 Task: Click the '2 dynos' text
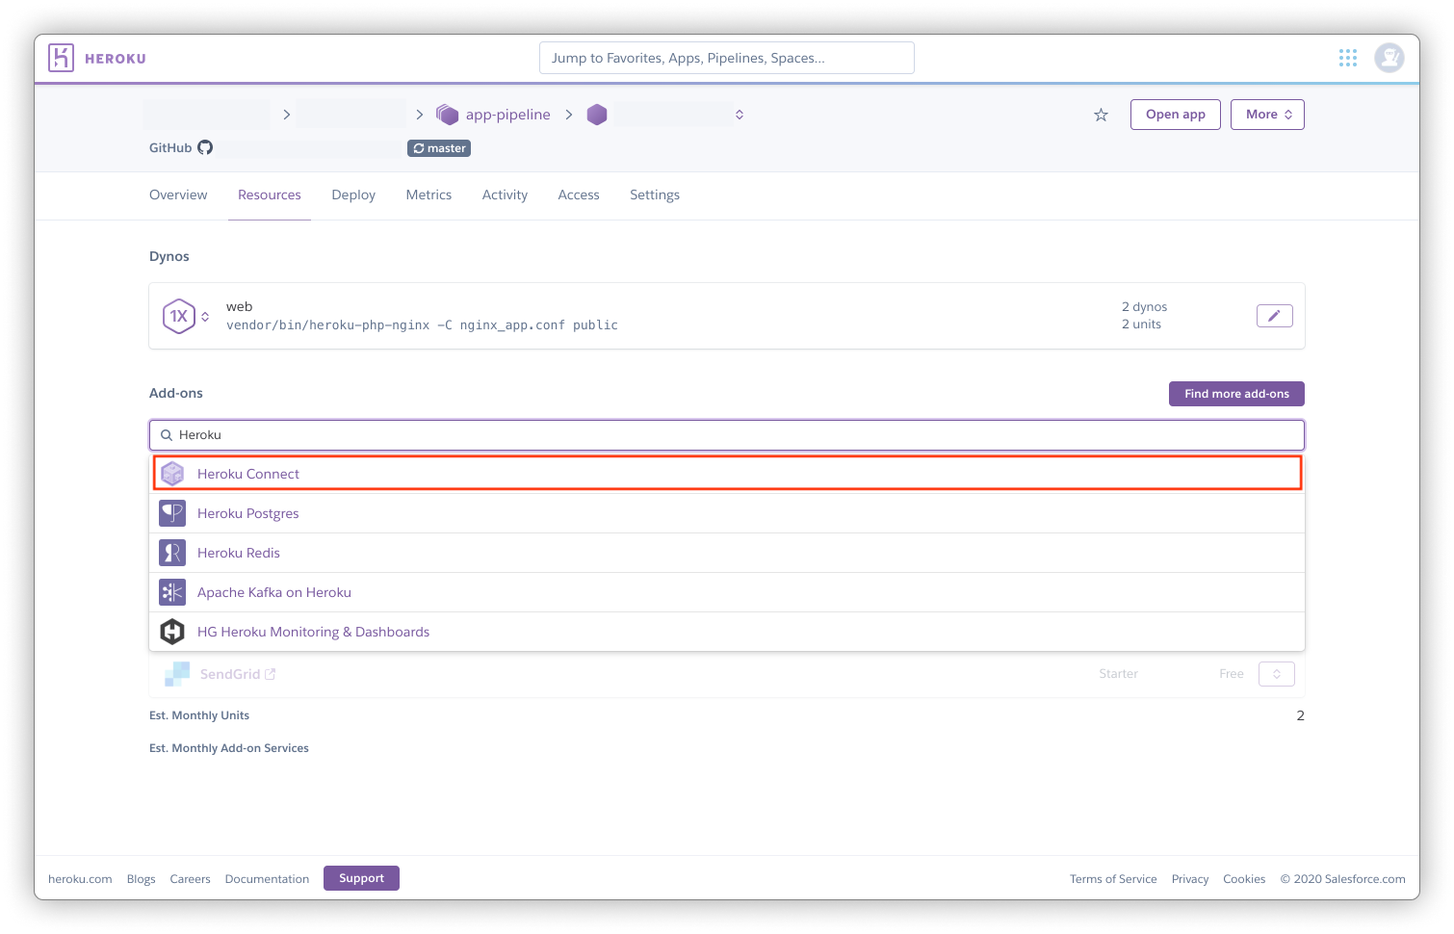click(1144, 307)
